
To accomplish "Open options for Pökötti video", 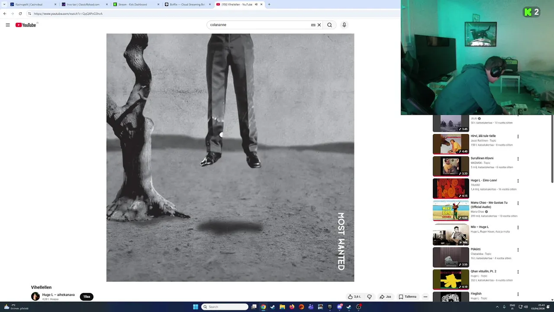I will tap(518, 250).
